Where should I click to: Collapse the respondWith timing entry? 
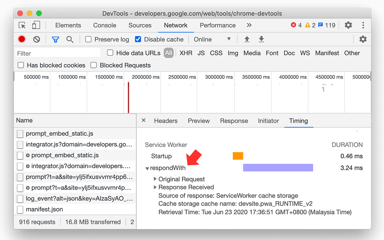click(147, 168)
